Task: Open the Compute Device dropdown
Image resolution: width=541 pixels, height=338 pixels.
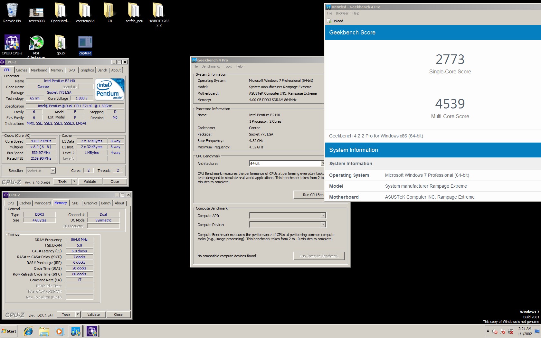Action: 323,224
